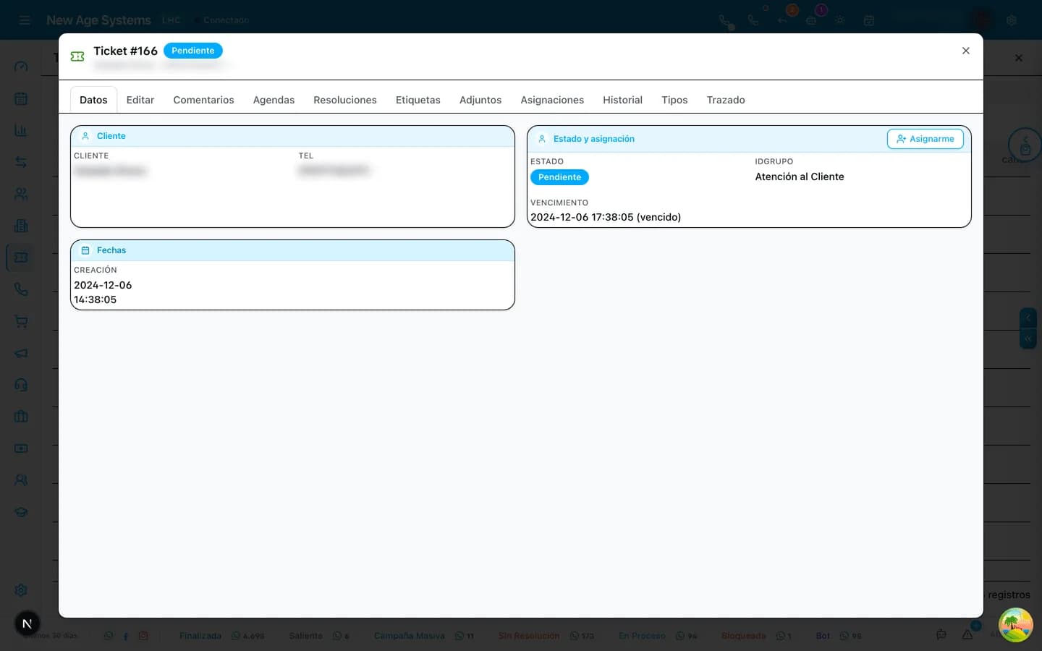Click the transfer arrows icon in sidebar
The height and width of the screenshot is (651, 1042).
click(x=21, y=162)
